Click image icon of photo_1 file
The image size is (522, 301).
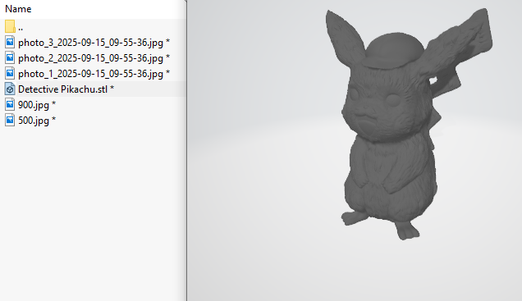click(10, 74)
